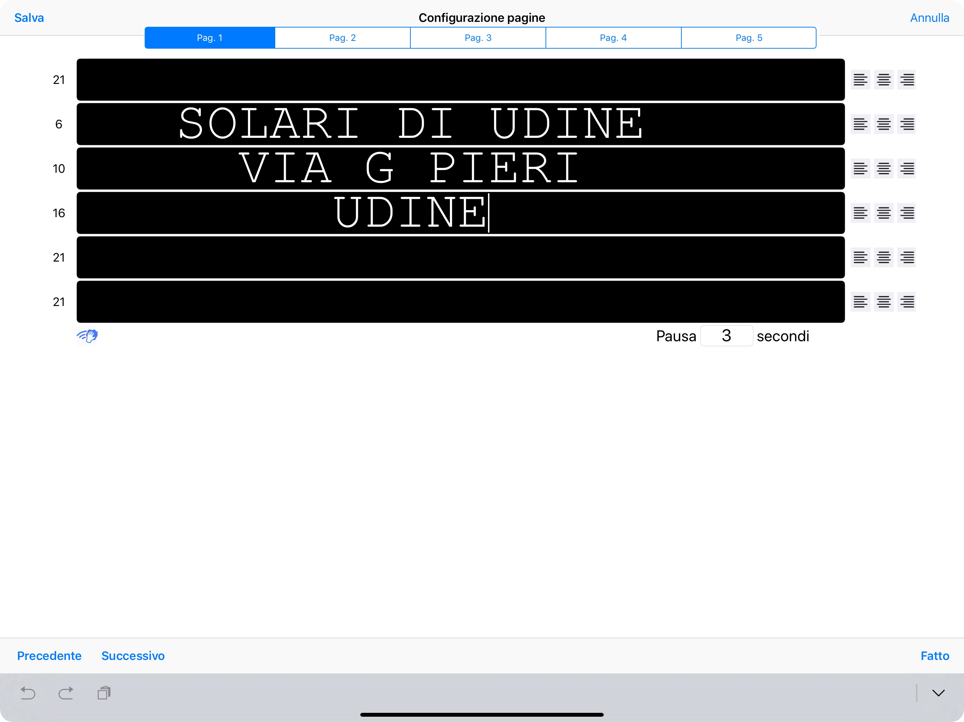Edit the VIA G PIERI text row

click(x=460, y=169)
